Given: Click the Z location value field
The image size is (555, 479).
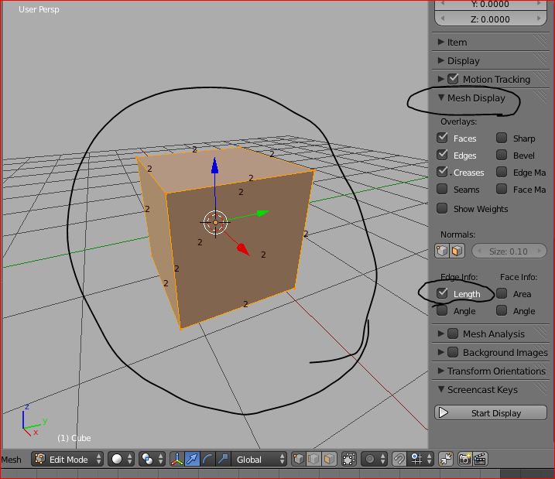Looking at the screenshot, I should pos(491,19).
